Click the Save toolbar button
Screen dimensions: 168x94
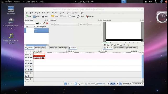coord(45,16)
